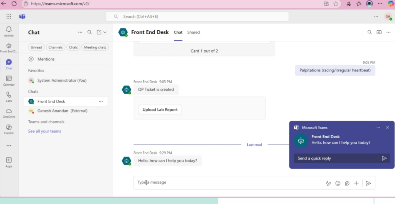Click the Teams search box
The width and height of the screenshot is (395, 204).
[197, 17]
